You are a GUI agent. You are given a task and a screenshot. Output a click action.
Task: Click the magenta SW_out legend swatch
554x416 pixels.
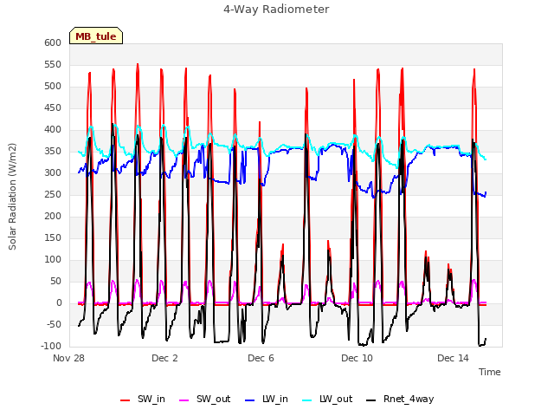tap(184, 400)
